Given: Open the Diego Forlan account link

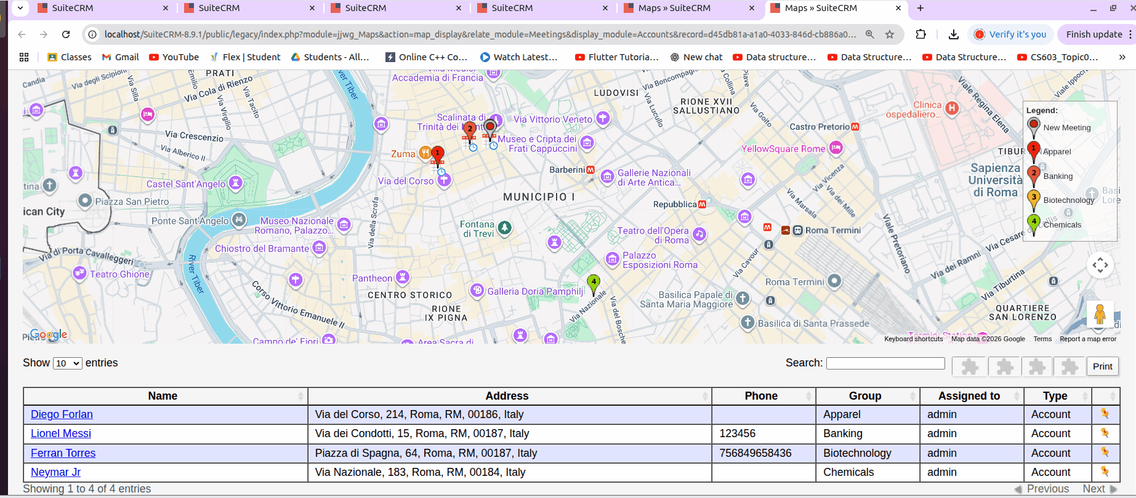Looking at the screenshot, I should [62, 414].
